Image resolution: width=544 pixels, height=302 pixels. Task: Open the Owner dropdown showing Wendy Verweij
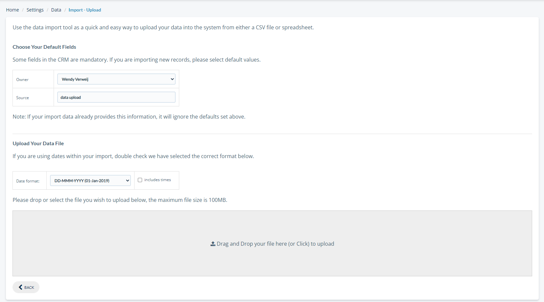116,79
